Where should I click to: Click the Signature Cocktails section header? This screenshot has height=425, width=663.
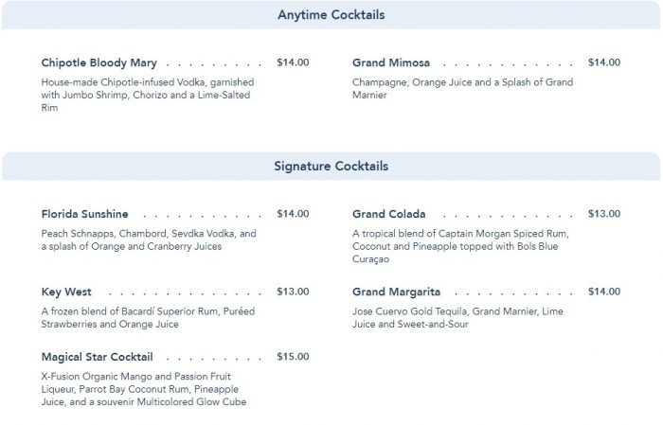click(331, 167)
